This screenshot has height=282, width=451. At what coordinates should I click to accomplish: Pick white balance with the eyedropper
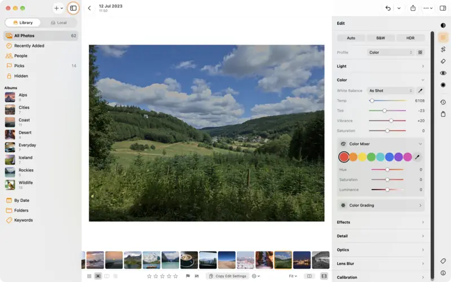(420, 91)
